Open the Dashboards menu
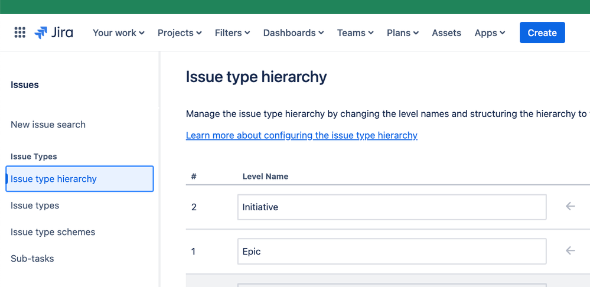590x287 pixels. pyautogui.click(x=294, y=32)
